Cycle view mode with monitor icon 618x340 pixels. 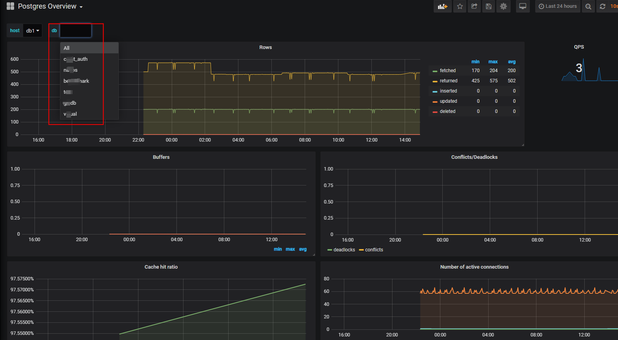click(523, 6)
